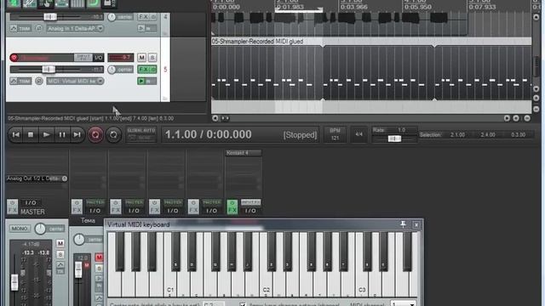The width and height of the screenshot is (545, 306).
Task: Mute track 5 with the M button
Action: [x=141, y=58]
